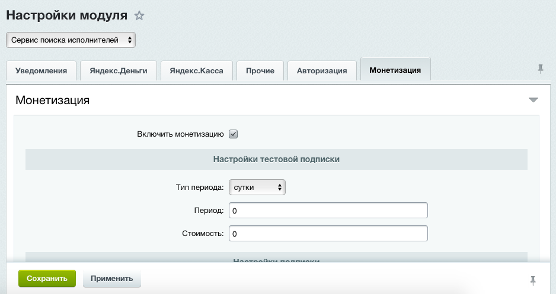Collapse the Монетизация section with the triangle
The width and height of the screenshot is (556, 294).
coord(533,100)
